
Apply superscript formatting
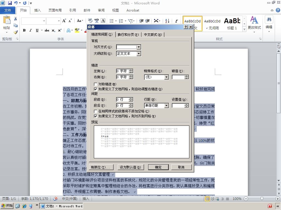click(x=60, y=30)
